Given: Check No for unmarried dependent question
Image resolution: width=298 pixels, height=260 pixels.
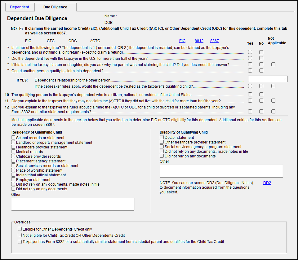Looking at the screenshot, I should pos(261,52).
